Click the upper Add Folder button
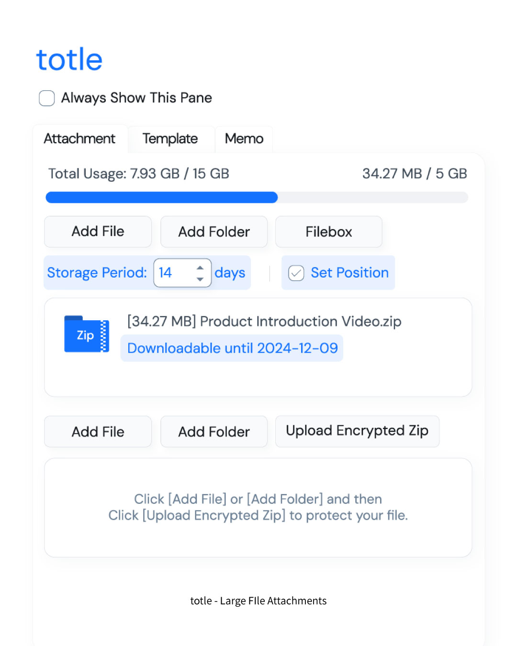Screen dimensions: 517x646 (214, 232)
